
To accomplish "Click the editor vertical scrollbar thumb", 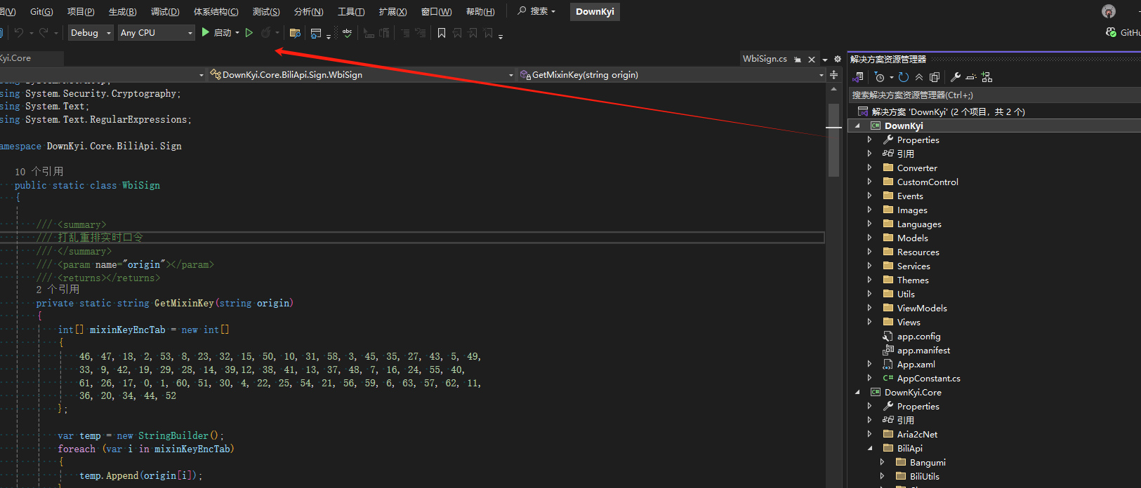I will click(833, 140).
